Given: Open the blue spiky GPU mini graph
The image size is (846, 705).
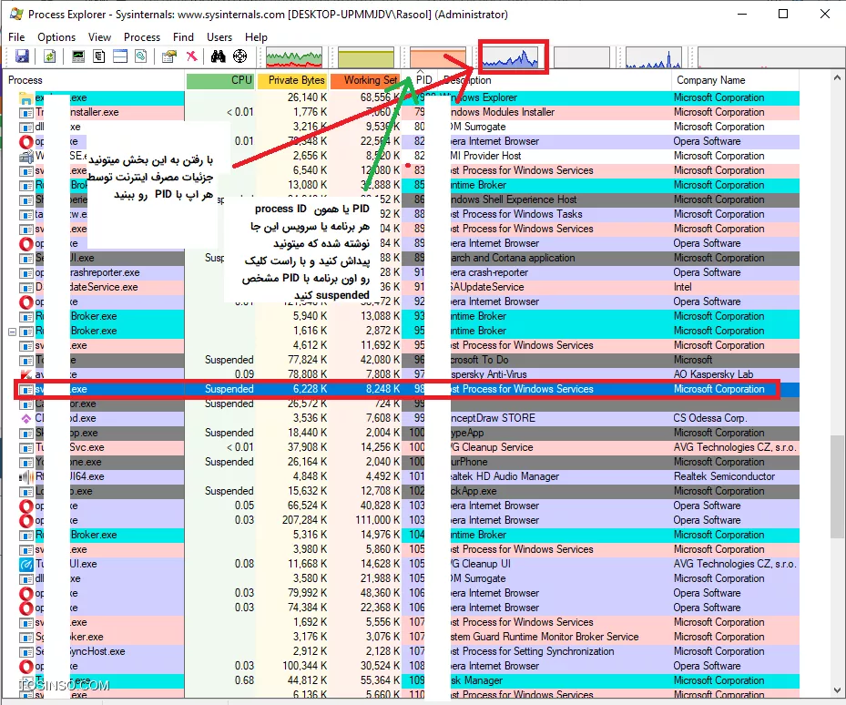Looking at the screenshot, I should [653, 57].
